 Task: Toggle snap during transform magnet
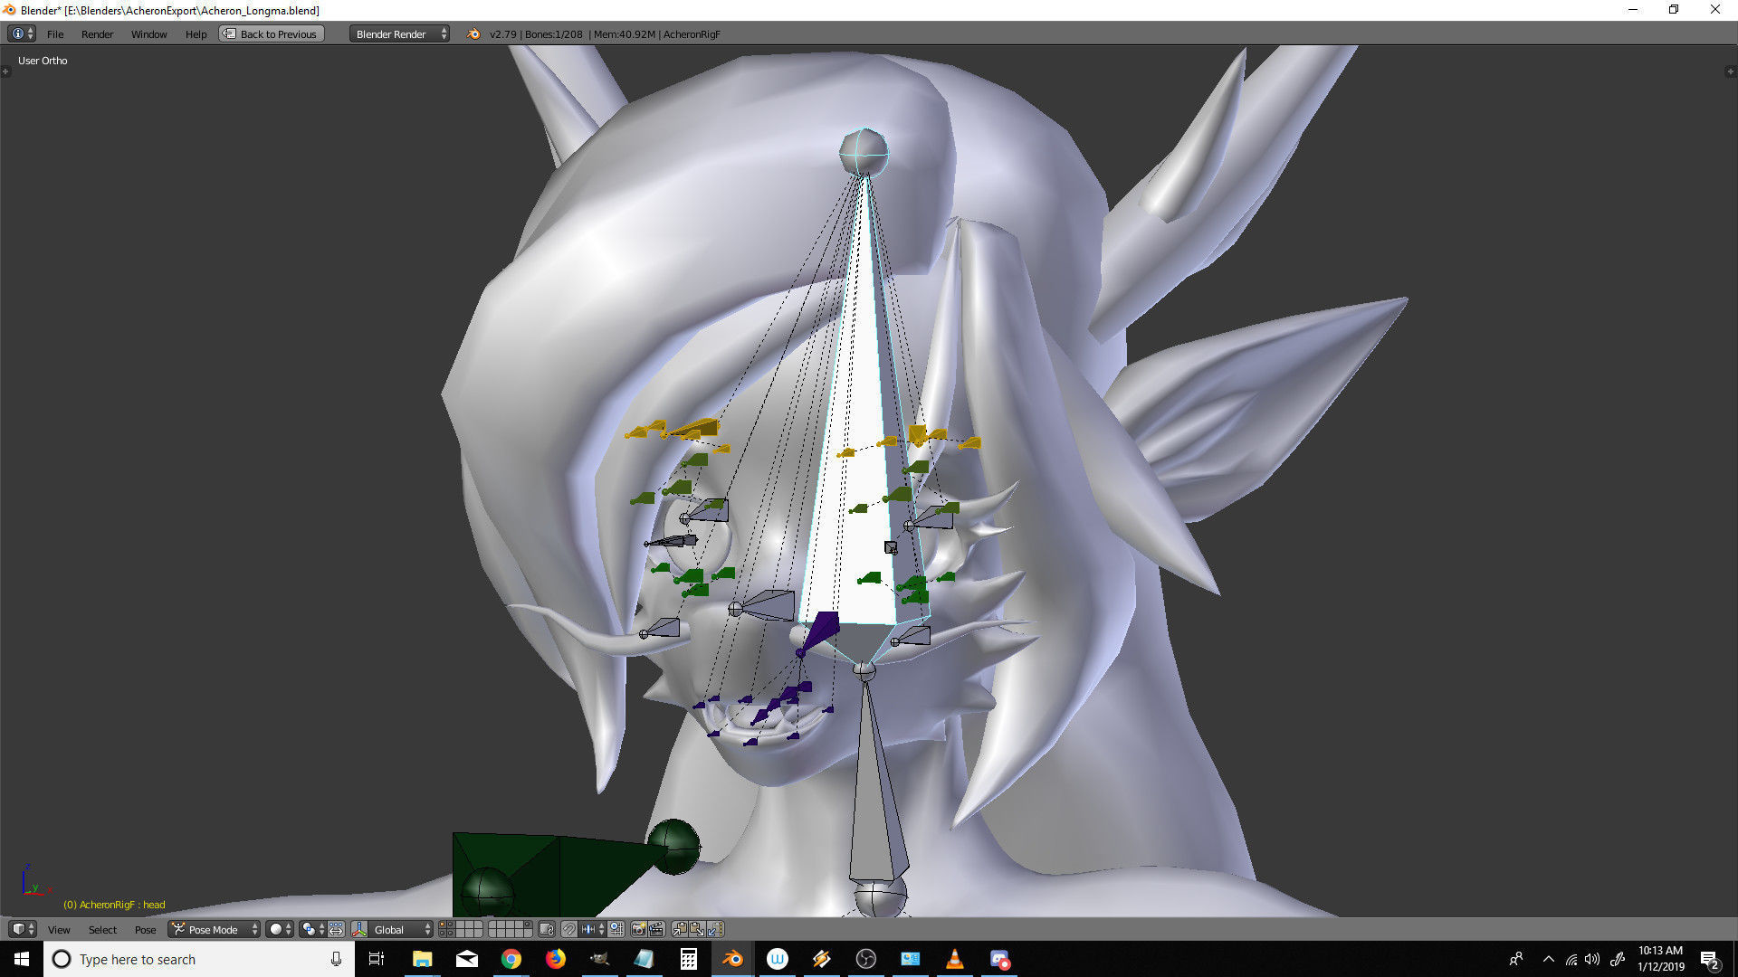tap(569, 929)
